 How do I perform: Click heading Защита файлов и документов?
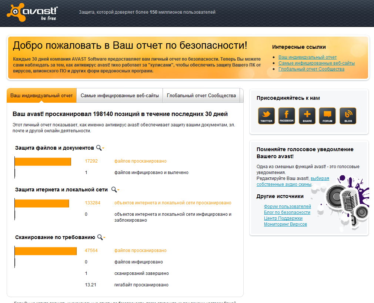(x=55, y=148)
